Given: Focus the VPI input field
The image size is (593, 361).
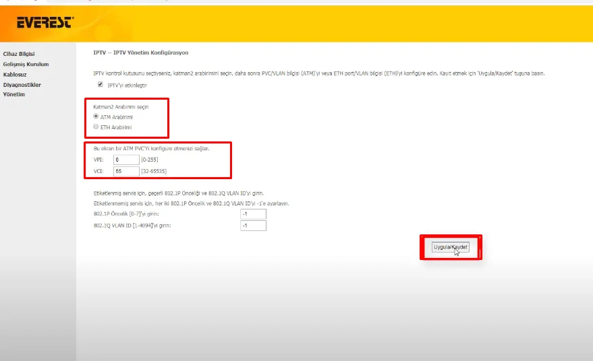Looking at the screenshot, I should tap(126, 160).
